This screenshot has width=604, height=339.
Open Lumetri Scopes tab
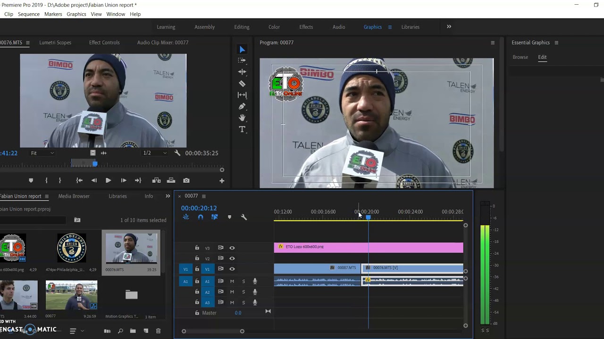(x=55, y=42)
